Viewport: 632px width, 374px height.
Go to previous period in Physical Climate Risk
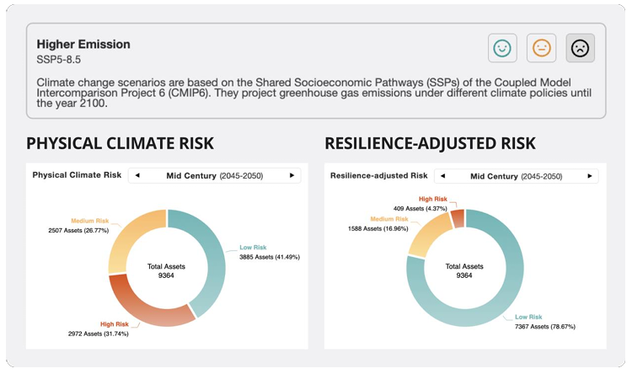pos(138,175)
